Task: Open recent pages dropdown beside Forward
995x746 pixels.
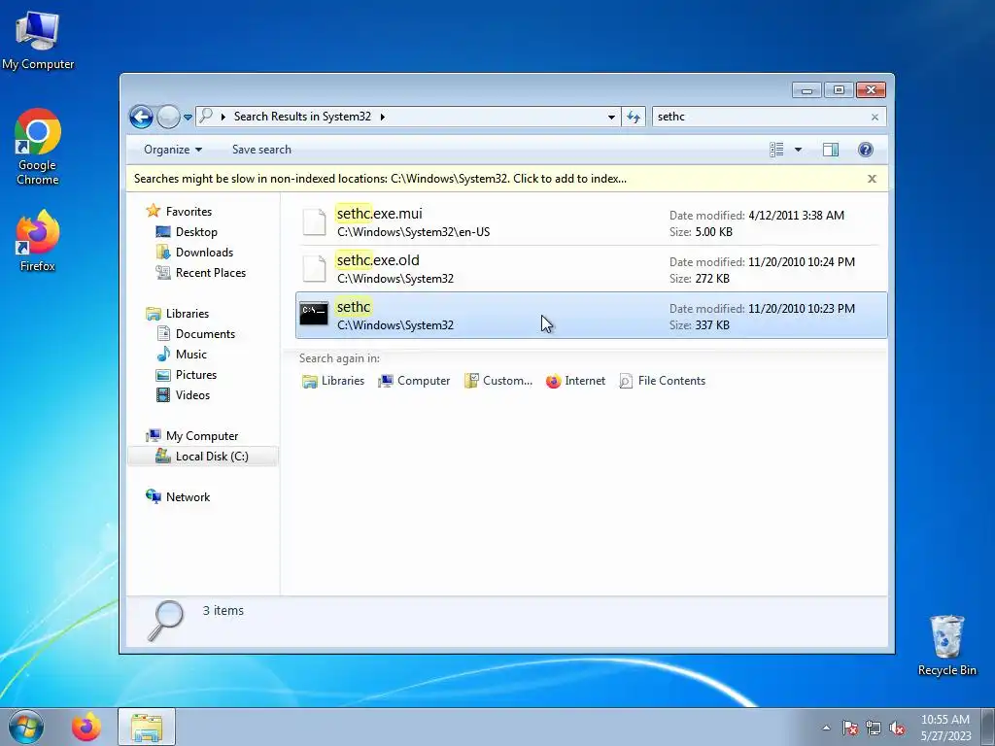Action: [188, 118]
